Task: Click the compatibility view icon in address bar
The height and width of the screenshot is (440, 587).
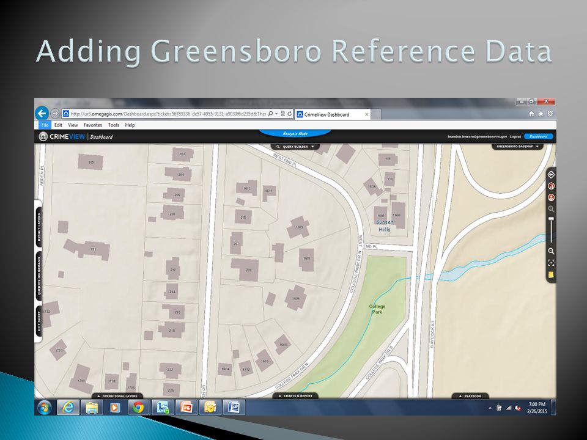Action: click(283, 114)
